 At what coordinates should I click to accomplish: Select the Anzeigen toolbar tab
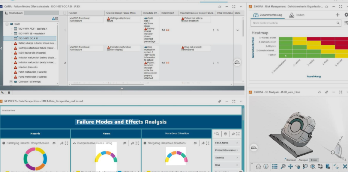coord(303,160)
